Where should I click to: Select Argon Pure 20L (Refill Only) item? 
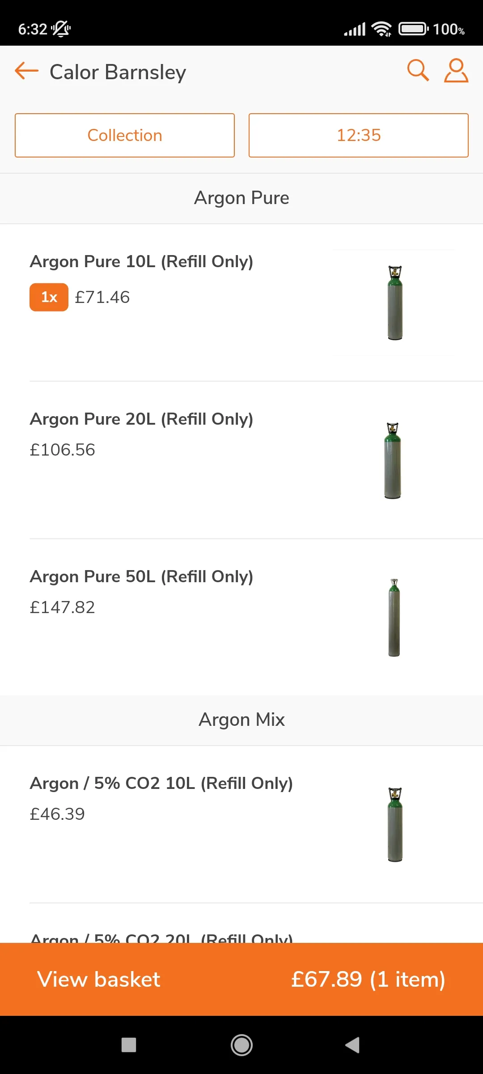pos(141,419)
